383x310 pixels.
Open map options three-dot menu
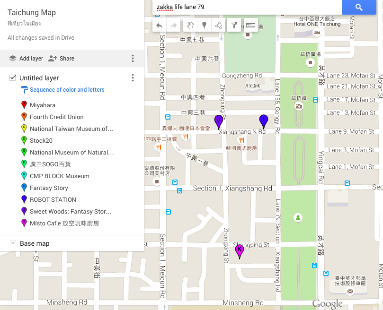pyautogui.click(x=133, y=59)
